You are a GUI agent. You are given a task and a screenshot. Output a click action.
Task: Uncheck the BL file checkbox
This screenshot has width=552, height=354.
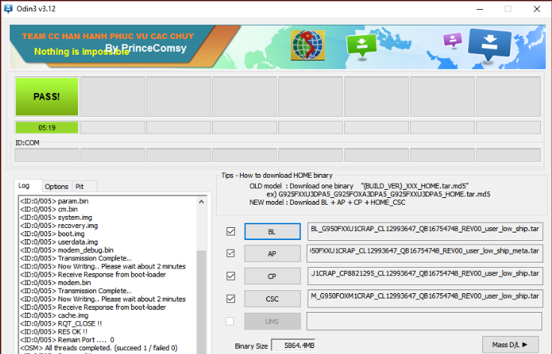[230, 231]
